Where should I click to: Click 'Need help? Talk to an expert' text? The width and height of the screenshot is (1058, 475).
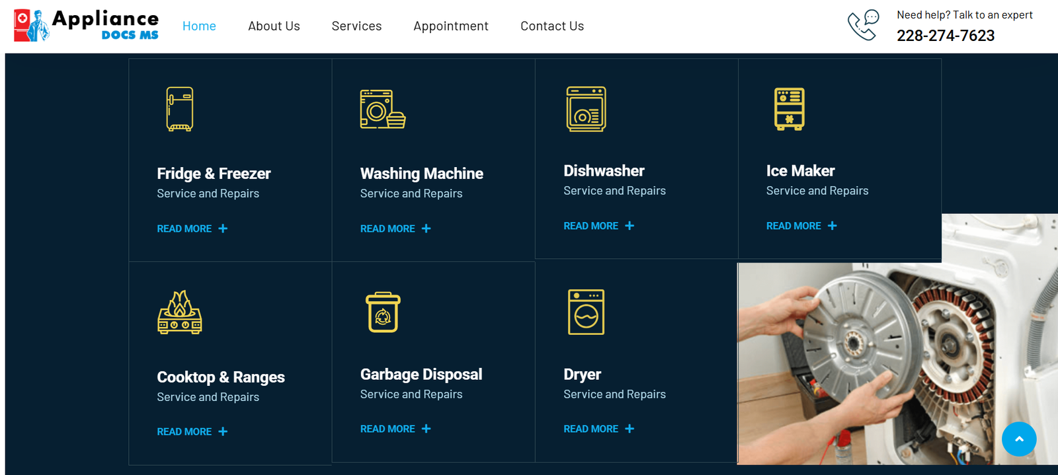tap(965, 15)
